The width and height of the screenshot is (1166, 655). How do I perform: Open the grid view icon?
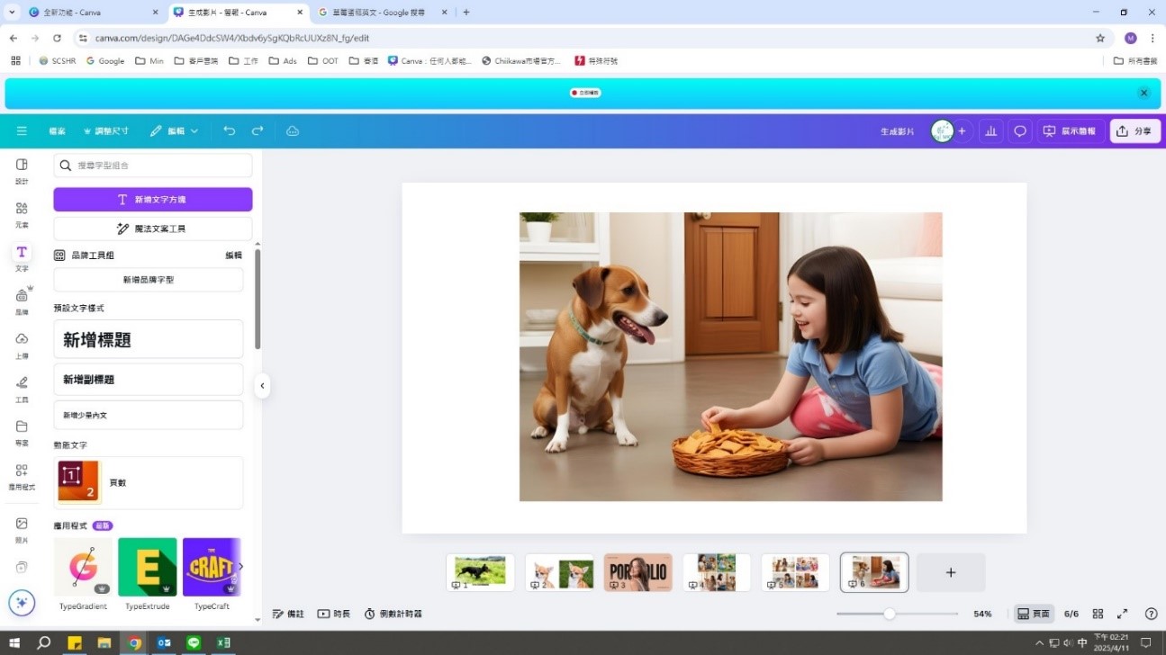coord(1098,614)
